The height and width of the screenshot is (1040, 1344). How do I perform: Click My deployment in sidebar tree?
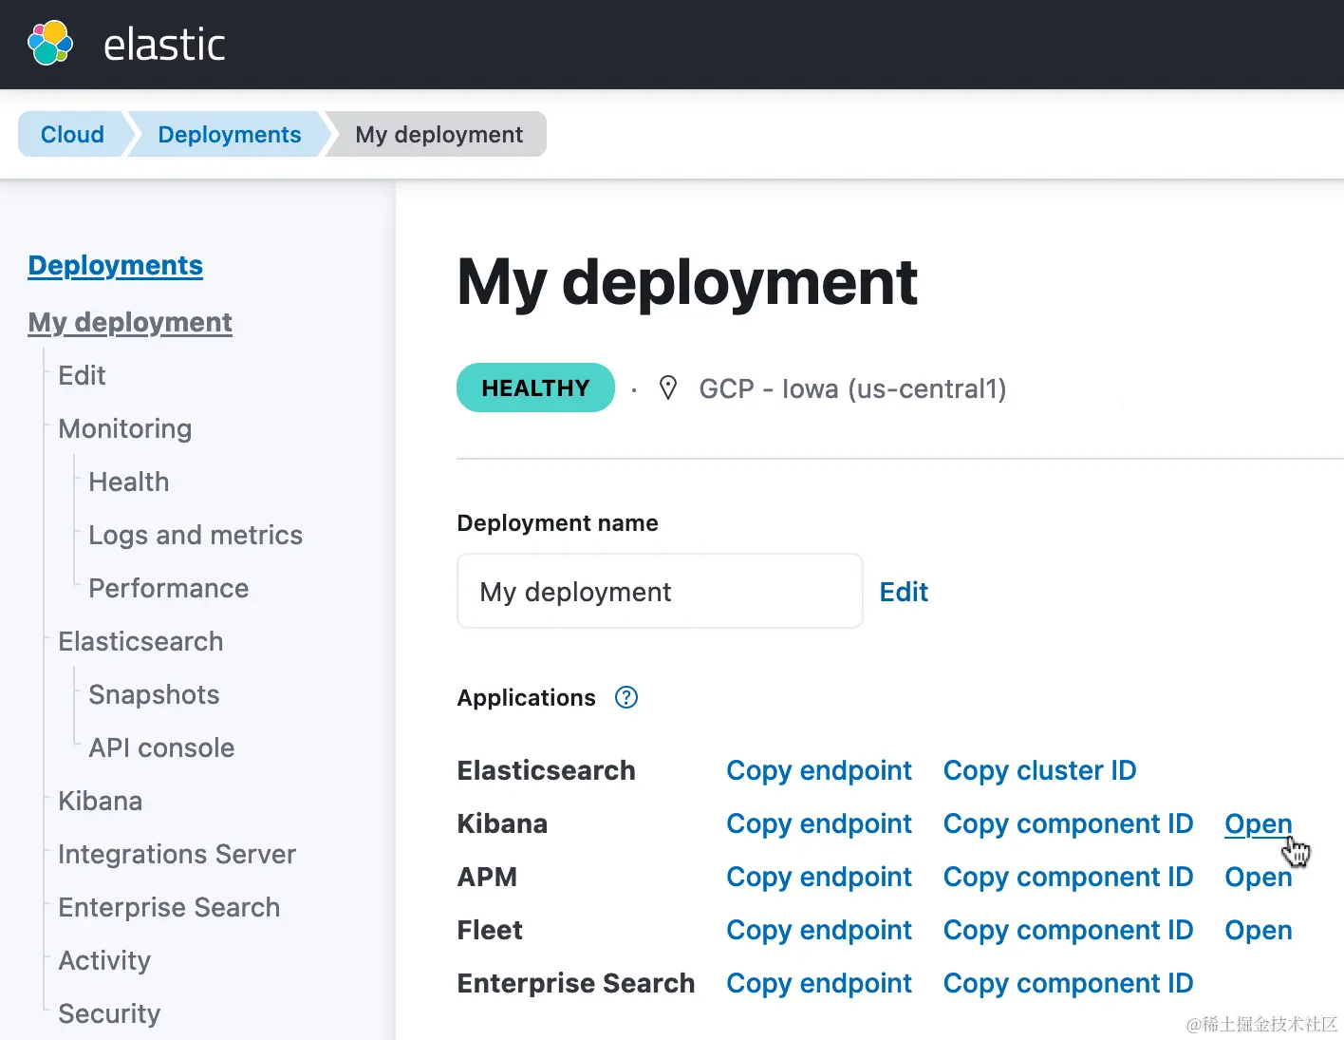tap(130, 322)
